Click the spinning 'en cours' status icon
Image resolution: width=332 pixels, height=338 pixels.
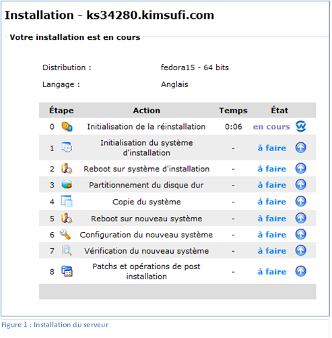pos(300,126)
